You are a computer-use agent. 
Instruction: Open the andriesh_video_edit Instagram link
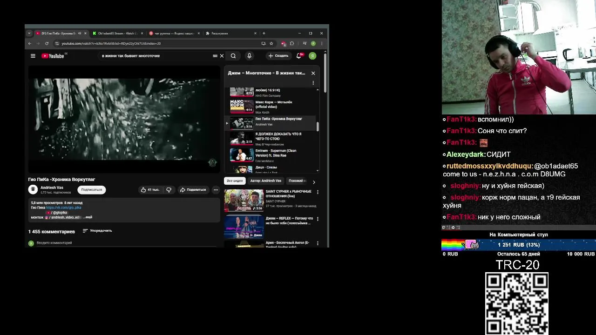pos(63,217)
